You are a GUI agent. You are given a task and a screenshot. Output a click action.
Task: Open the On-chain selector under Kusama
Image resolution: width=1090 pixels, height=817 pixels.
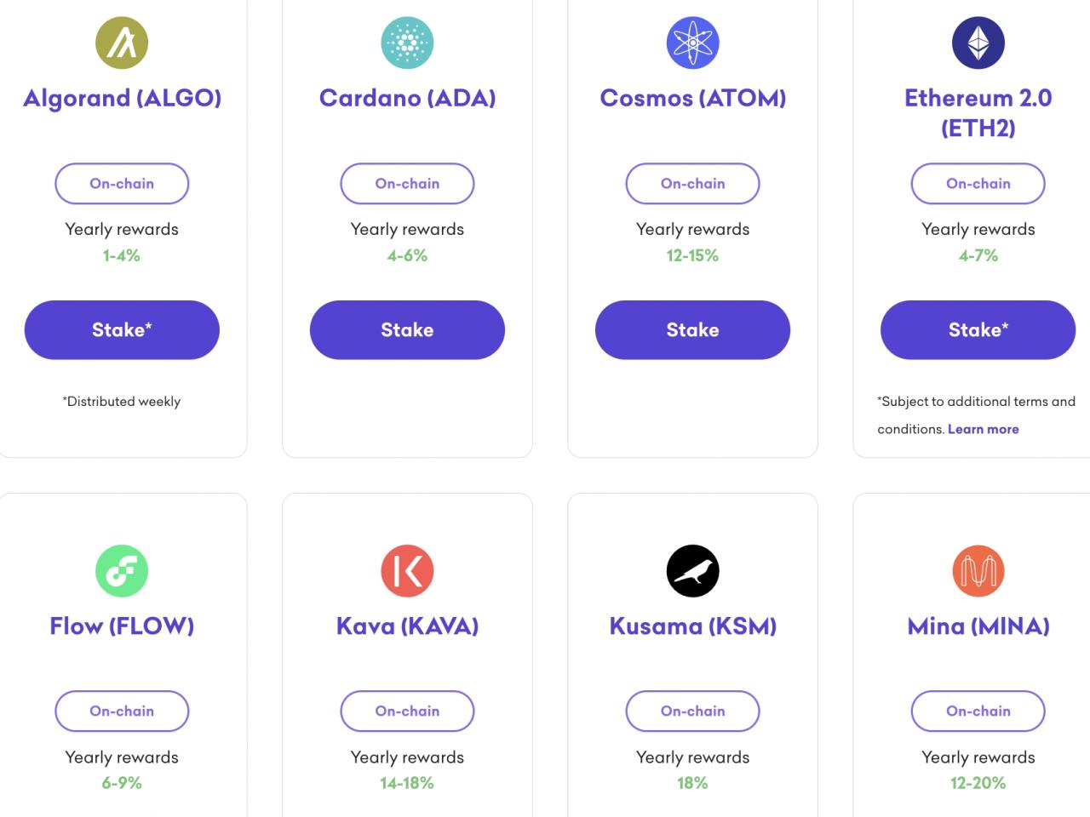coord(692,711)
